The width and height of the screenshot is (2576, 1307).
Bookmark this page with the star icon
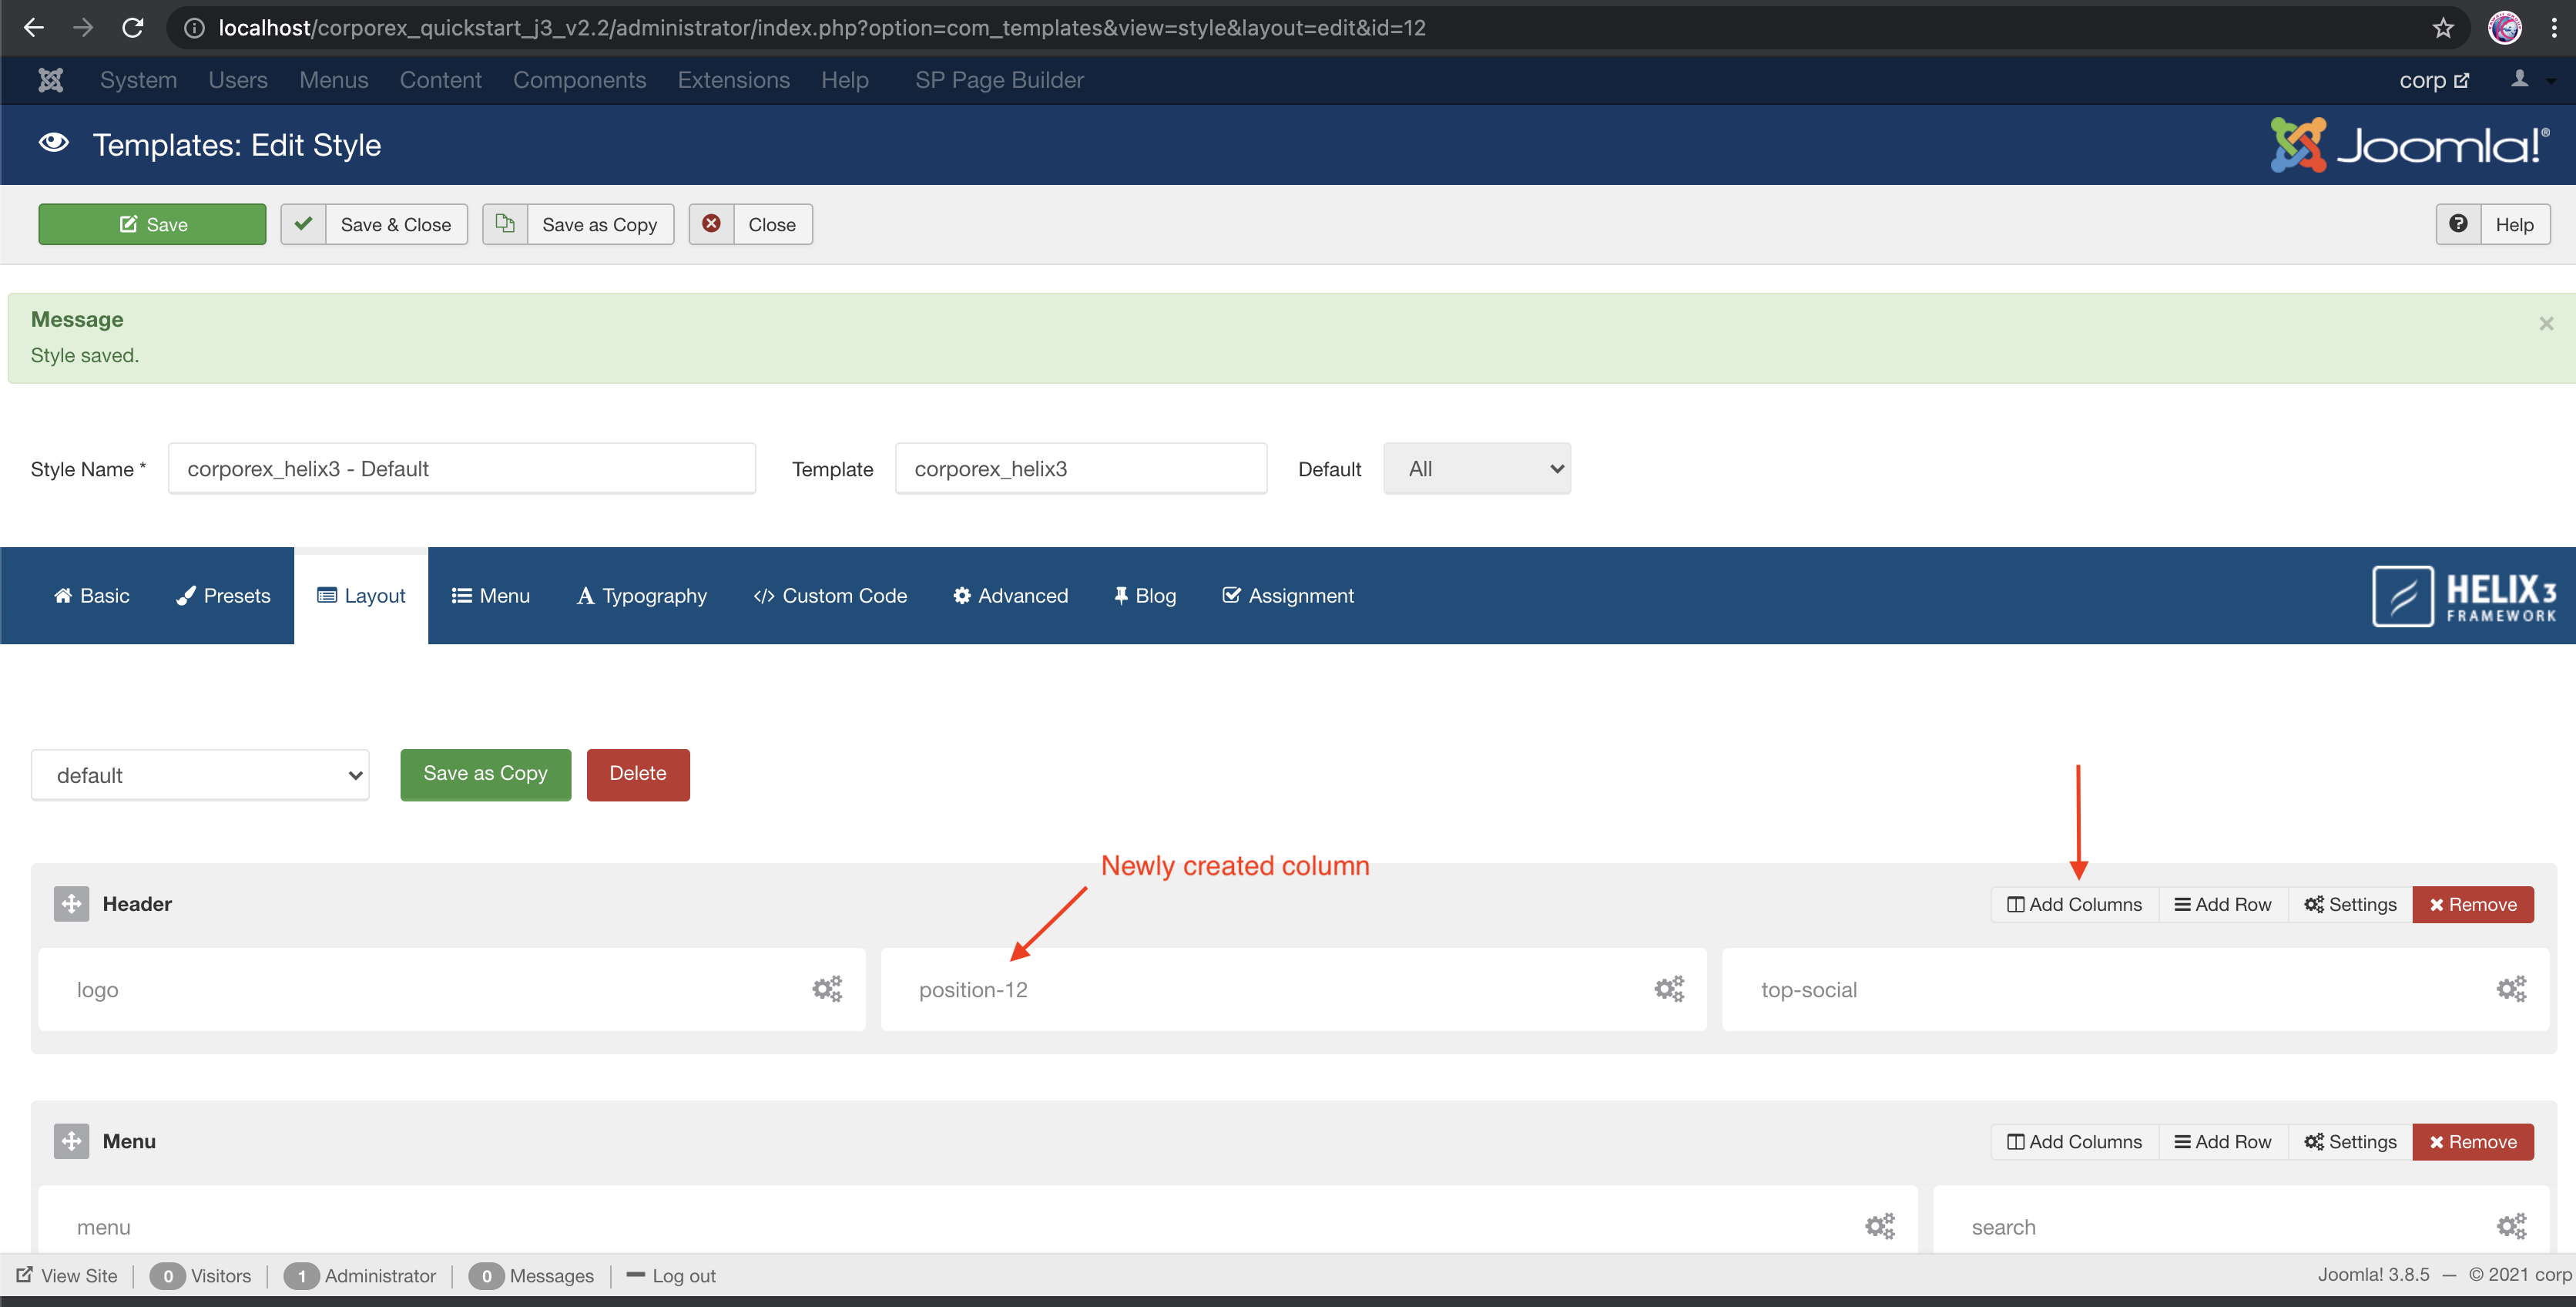click(2443, 28)
